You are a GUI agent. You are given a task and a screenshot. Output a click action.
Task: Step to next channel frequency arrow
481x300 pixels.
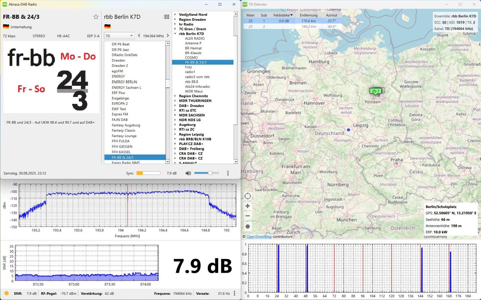(167, 36)
